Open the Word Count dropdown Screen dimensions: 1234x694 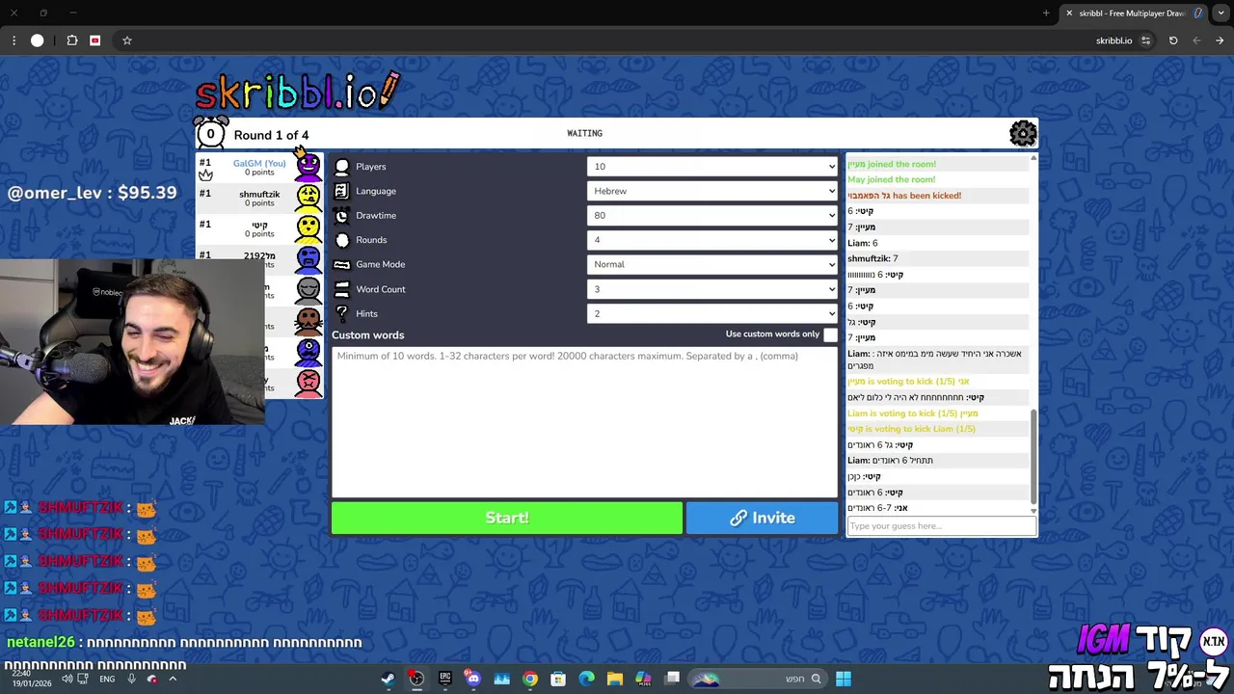pyautogui.click(x=712, y=289)
